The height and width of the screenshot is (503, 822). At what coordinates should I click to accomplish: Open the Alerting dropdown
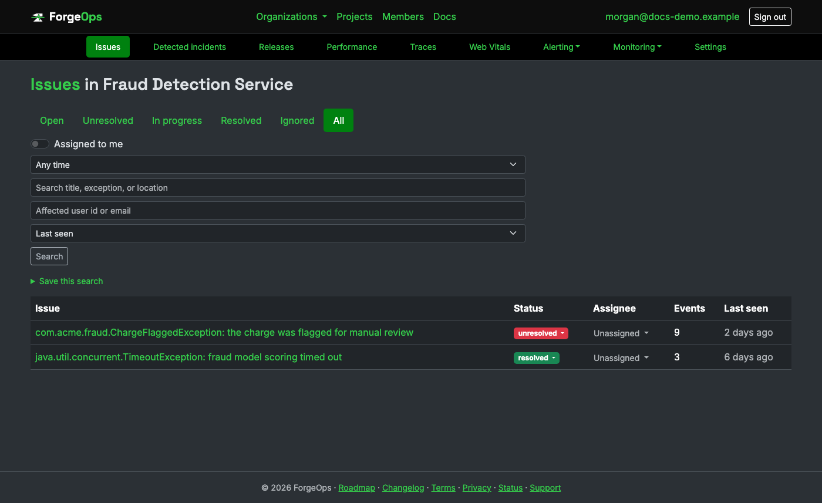(561, 47)
